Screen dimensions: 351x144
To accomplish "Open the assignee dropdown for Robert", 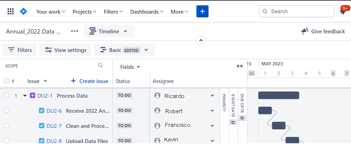I will (x=212, y=111).
